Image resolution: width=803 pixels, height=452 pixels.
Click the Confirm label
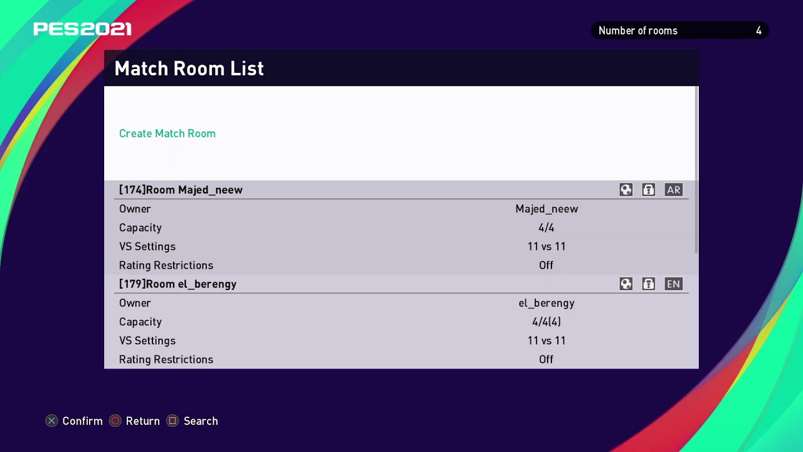(82, 421)
